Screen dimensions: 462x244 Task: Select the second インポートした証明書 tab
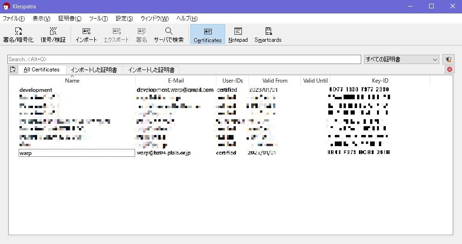click(151, 70)
